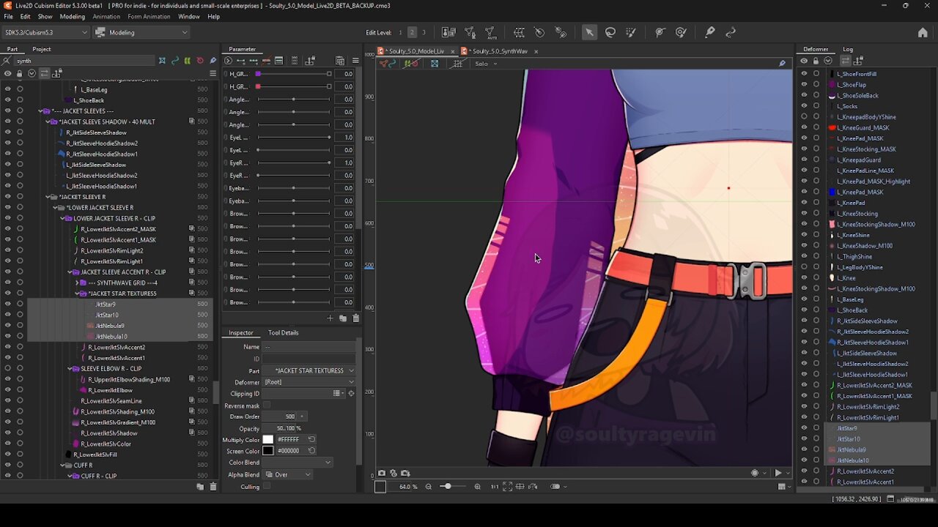Go to Home screen icon
Screen dimensions: 938x527
pos(923,32)
